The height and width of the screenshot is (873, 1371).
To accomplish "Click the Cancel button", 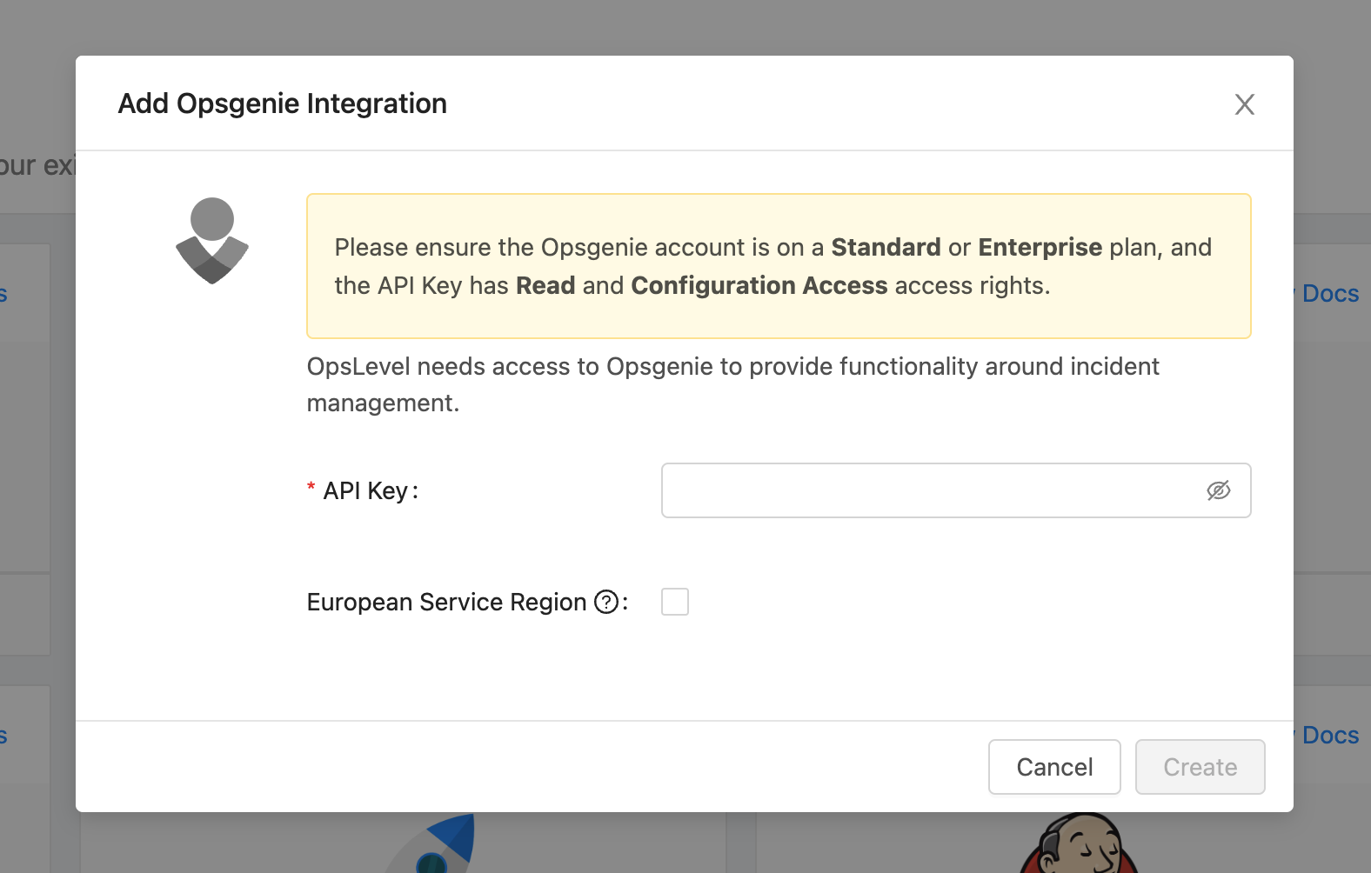I will tap(1054, 767).
